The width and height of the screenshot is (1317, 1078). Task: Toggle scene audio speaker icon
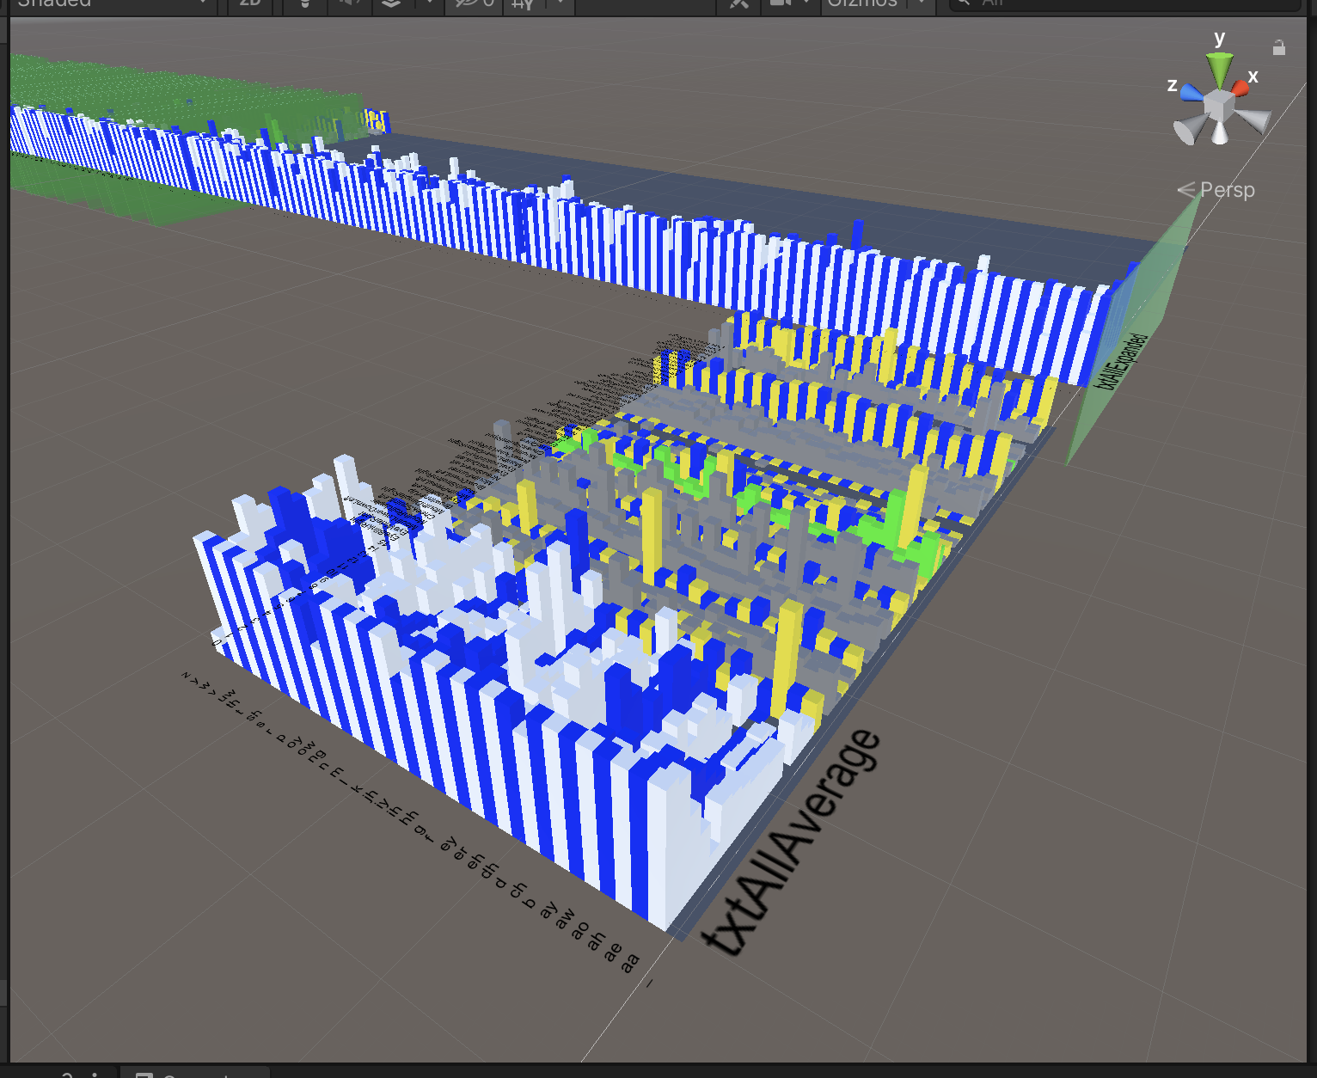coord(349,3)
